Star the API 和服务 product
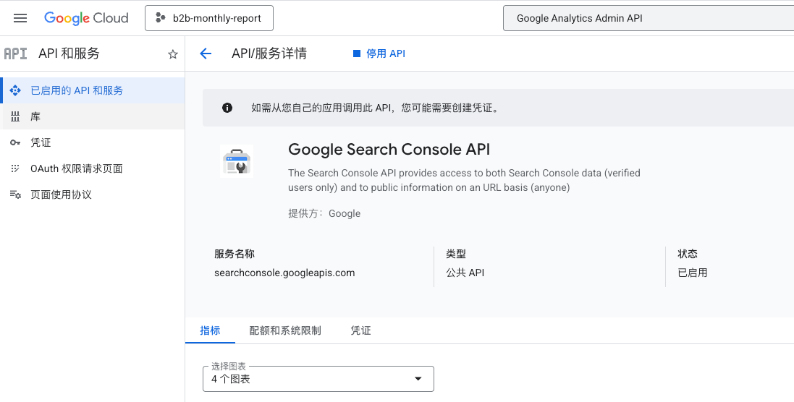The width and height of the screenshot is (794, 402). click(173, 54)
